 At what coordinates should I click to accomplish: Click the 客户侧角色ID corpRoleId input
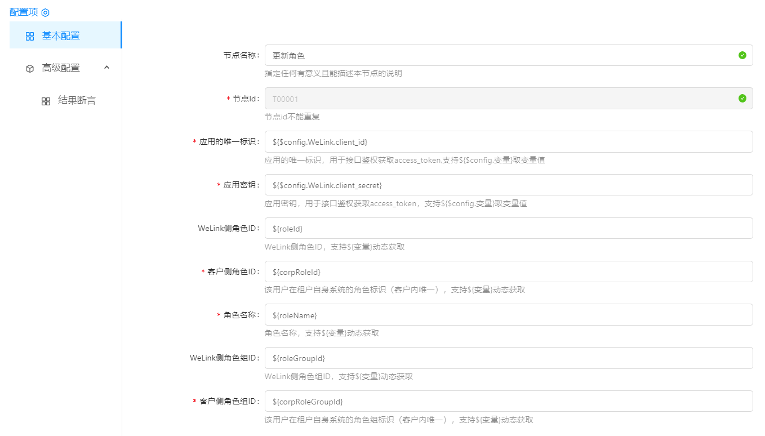508,272
